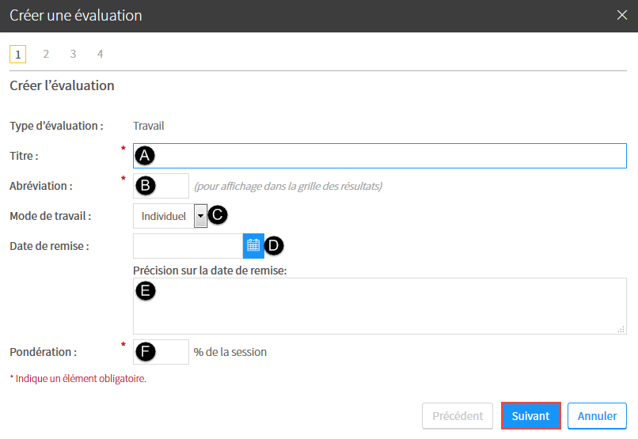Viewport: 638px width, 439px height.
Task: Click the disabled Précédent button
Action: pyautogui.click(x=458, y=416)
